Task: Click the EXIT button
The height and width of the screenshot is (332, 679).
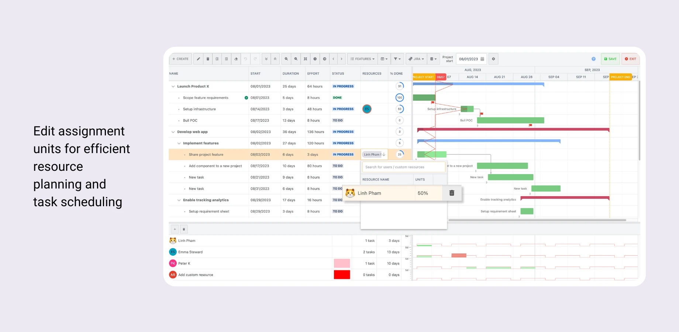Action: tap(630, 59)
